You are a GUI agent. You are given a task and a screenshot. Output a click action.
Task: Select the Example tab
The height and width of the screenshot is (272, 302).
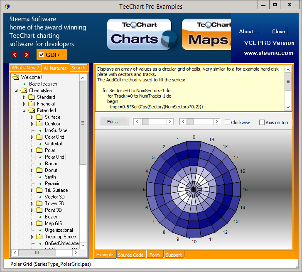tap(105, 255)
